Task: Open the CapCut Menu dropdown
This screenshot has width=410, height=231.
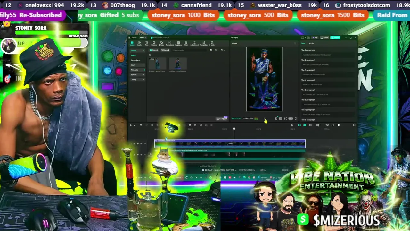Action: 143,38
